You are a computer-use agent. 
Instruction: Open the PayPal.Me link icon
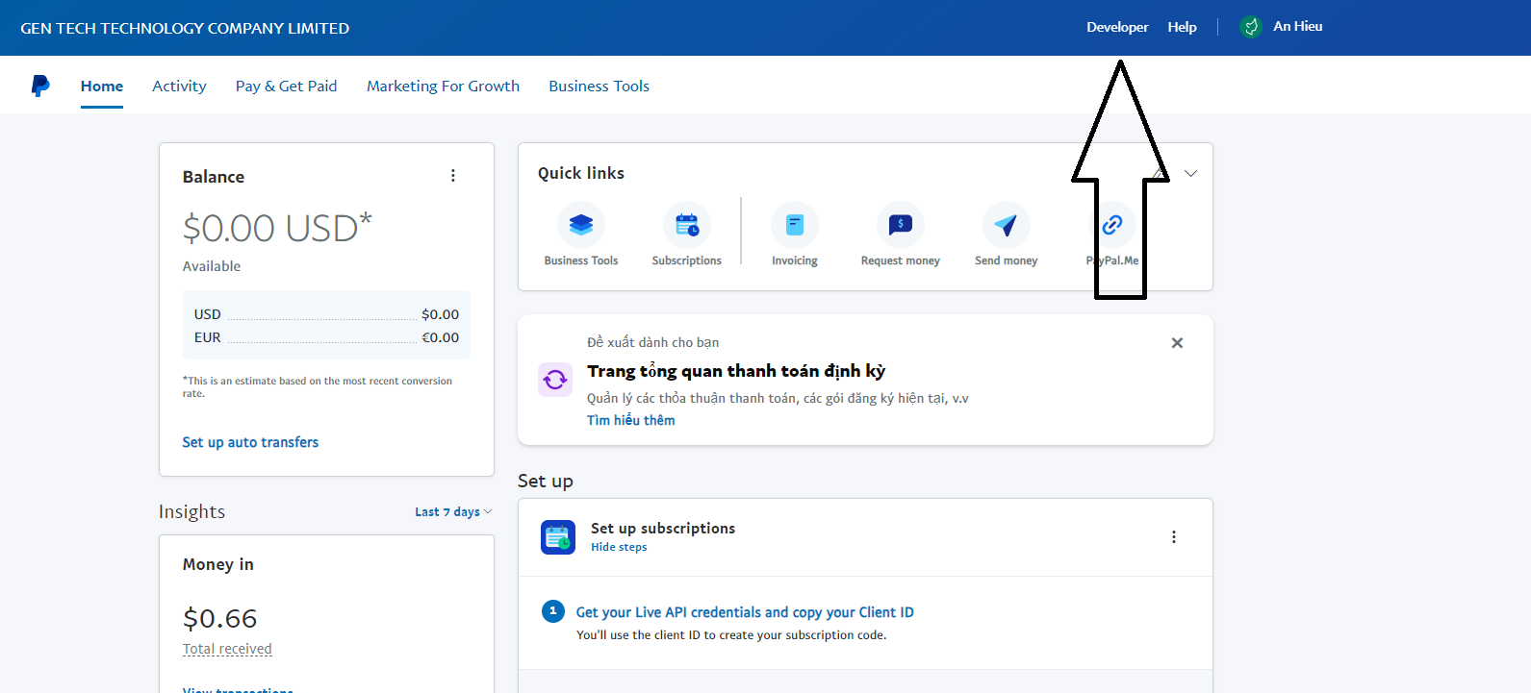(1112, 225)
